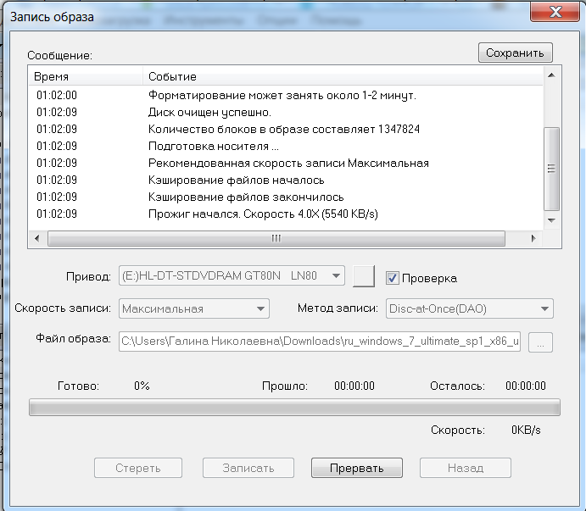Click the Событие column header
The width and height of the screenshot is (586, 511).
click(x=343, y=76)
